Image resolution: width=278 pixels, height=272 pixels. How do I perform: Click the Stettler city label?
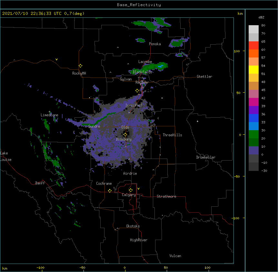(x=204, y=77)
